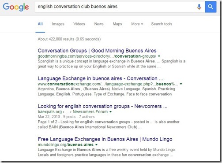Open Looking for english conversation groups result
The height and width of the screenshot is (163, 222).
point(102,106)
